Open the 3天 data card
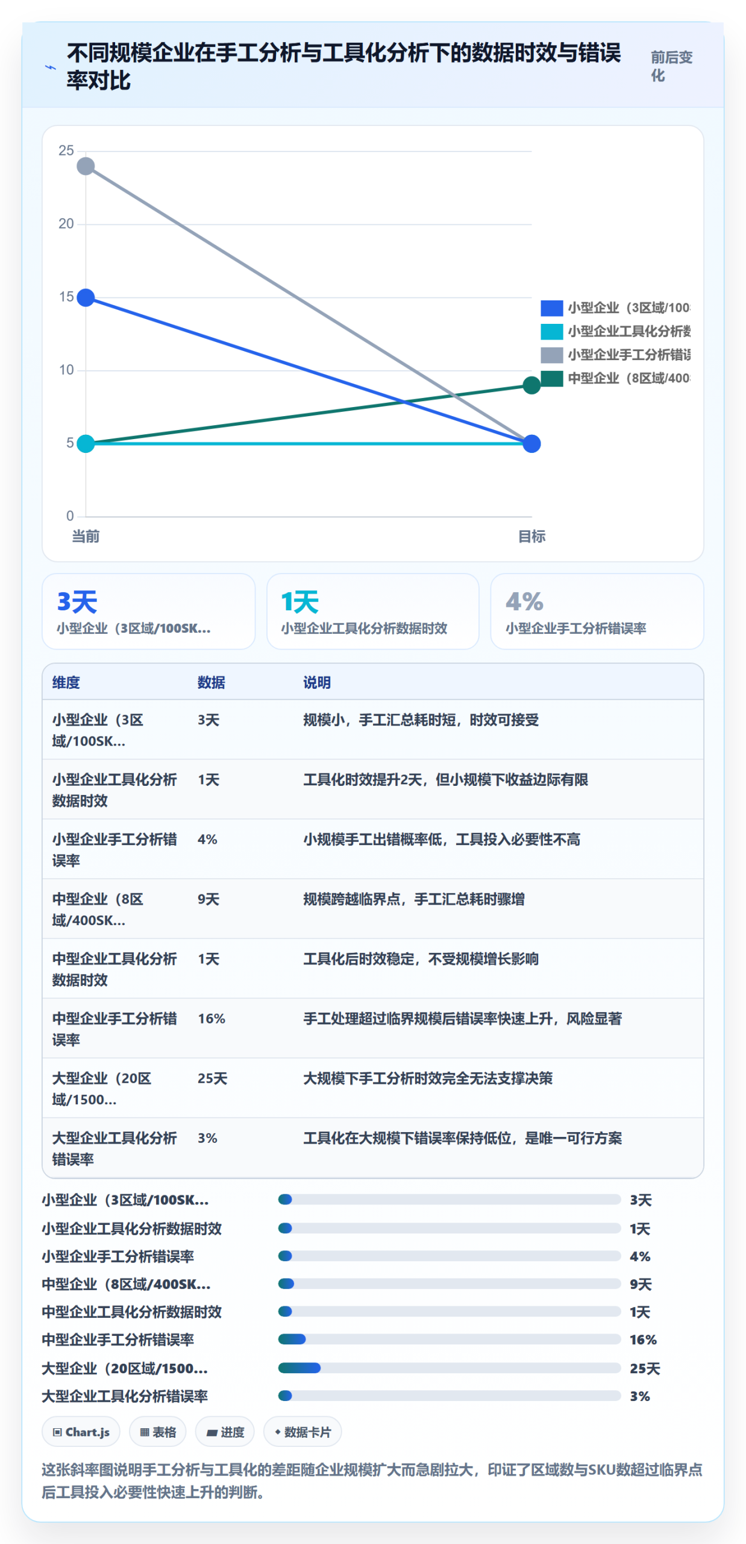This screenshot has height=1544, width=746. 148,611
